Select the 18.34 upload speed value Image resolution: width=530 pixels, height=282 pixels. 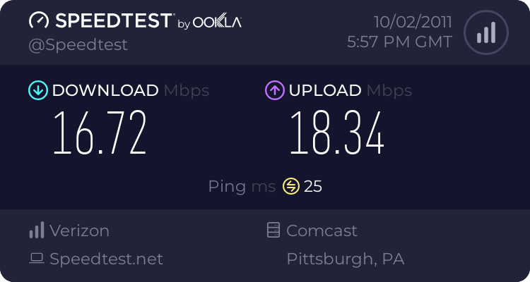(337, 133)
